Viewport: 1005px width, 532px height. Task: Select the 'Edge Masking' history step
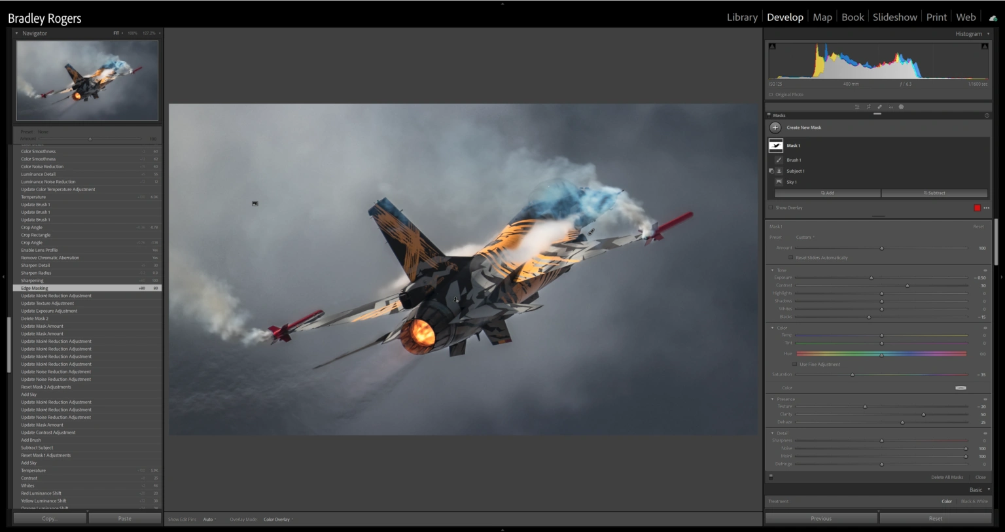(87, 288)
